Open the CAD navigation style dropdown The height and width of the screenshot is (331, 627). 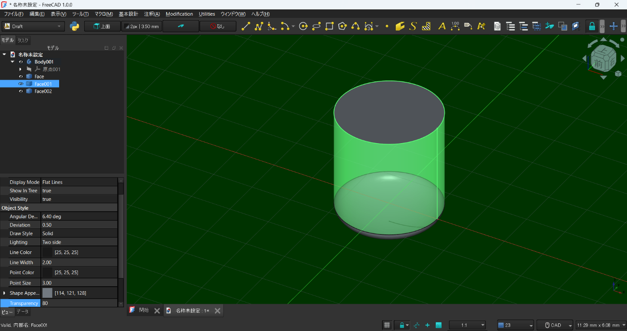pyautogui.click(x=555, y=325)
